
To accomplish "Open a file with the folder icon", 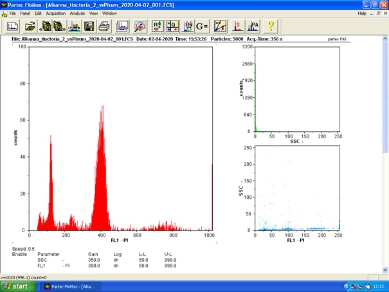I will point(30,26).
